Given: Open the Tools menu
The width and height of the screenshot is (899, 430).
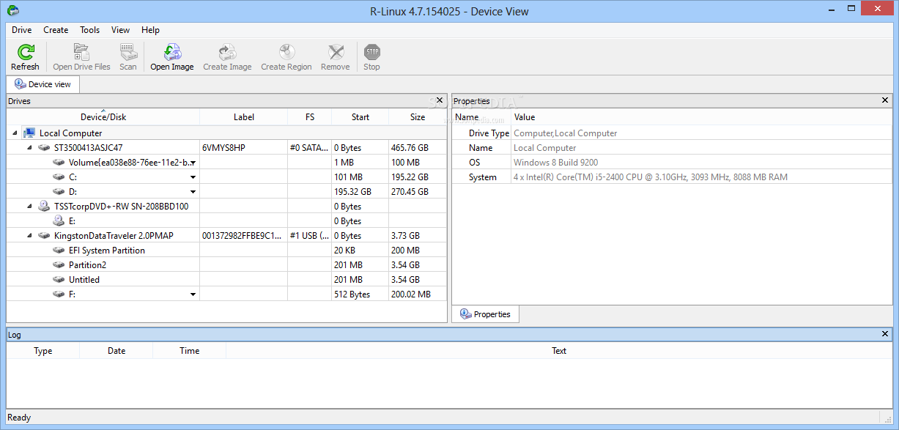Looking at the screenshot, I should tap(90, 30).
